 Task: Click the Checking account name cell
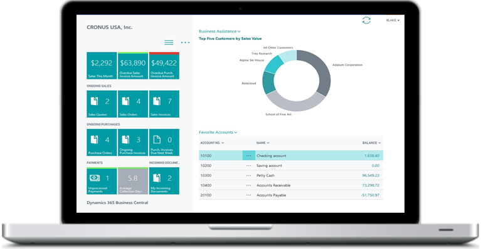pos(271,156)
